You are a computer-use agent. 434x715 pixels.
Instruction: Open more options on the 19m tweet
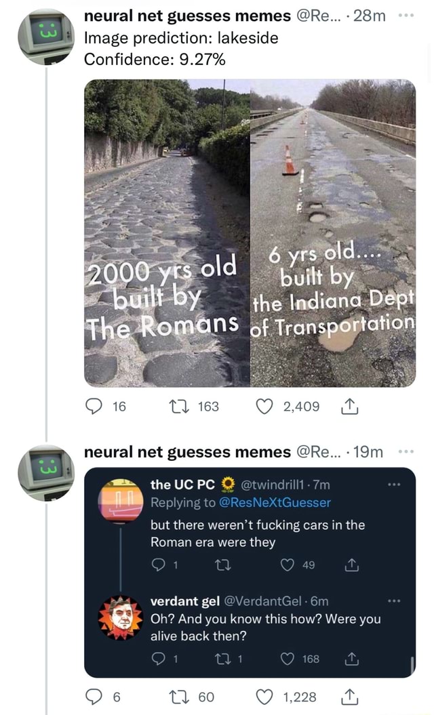(406, 451)
